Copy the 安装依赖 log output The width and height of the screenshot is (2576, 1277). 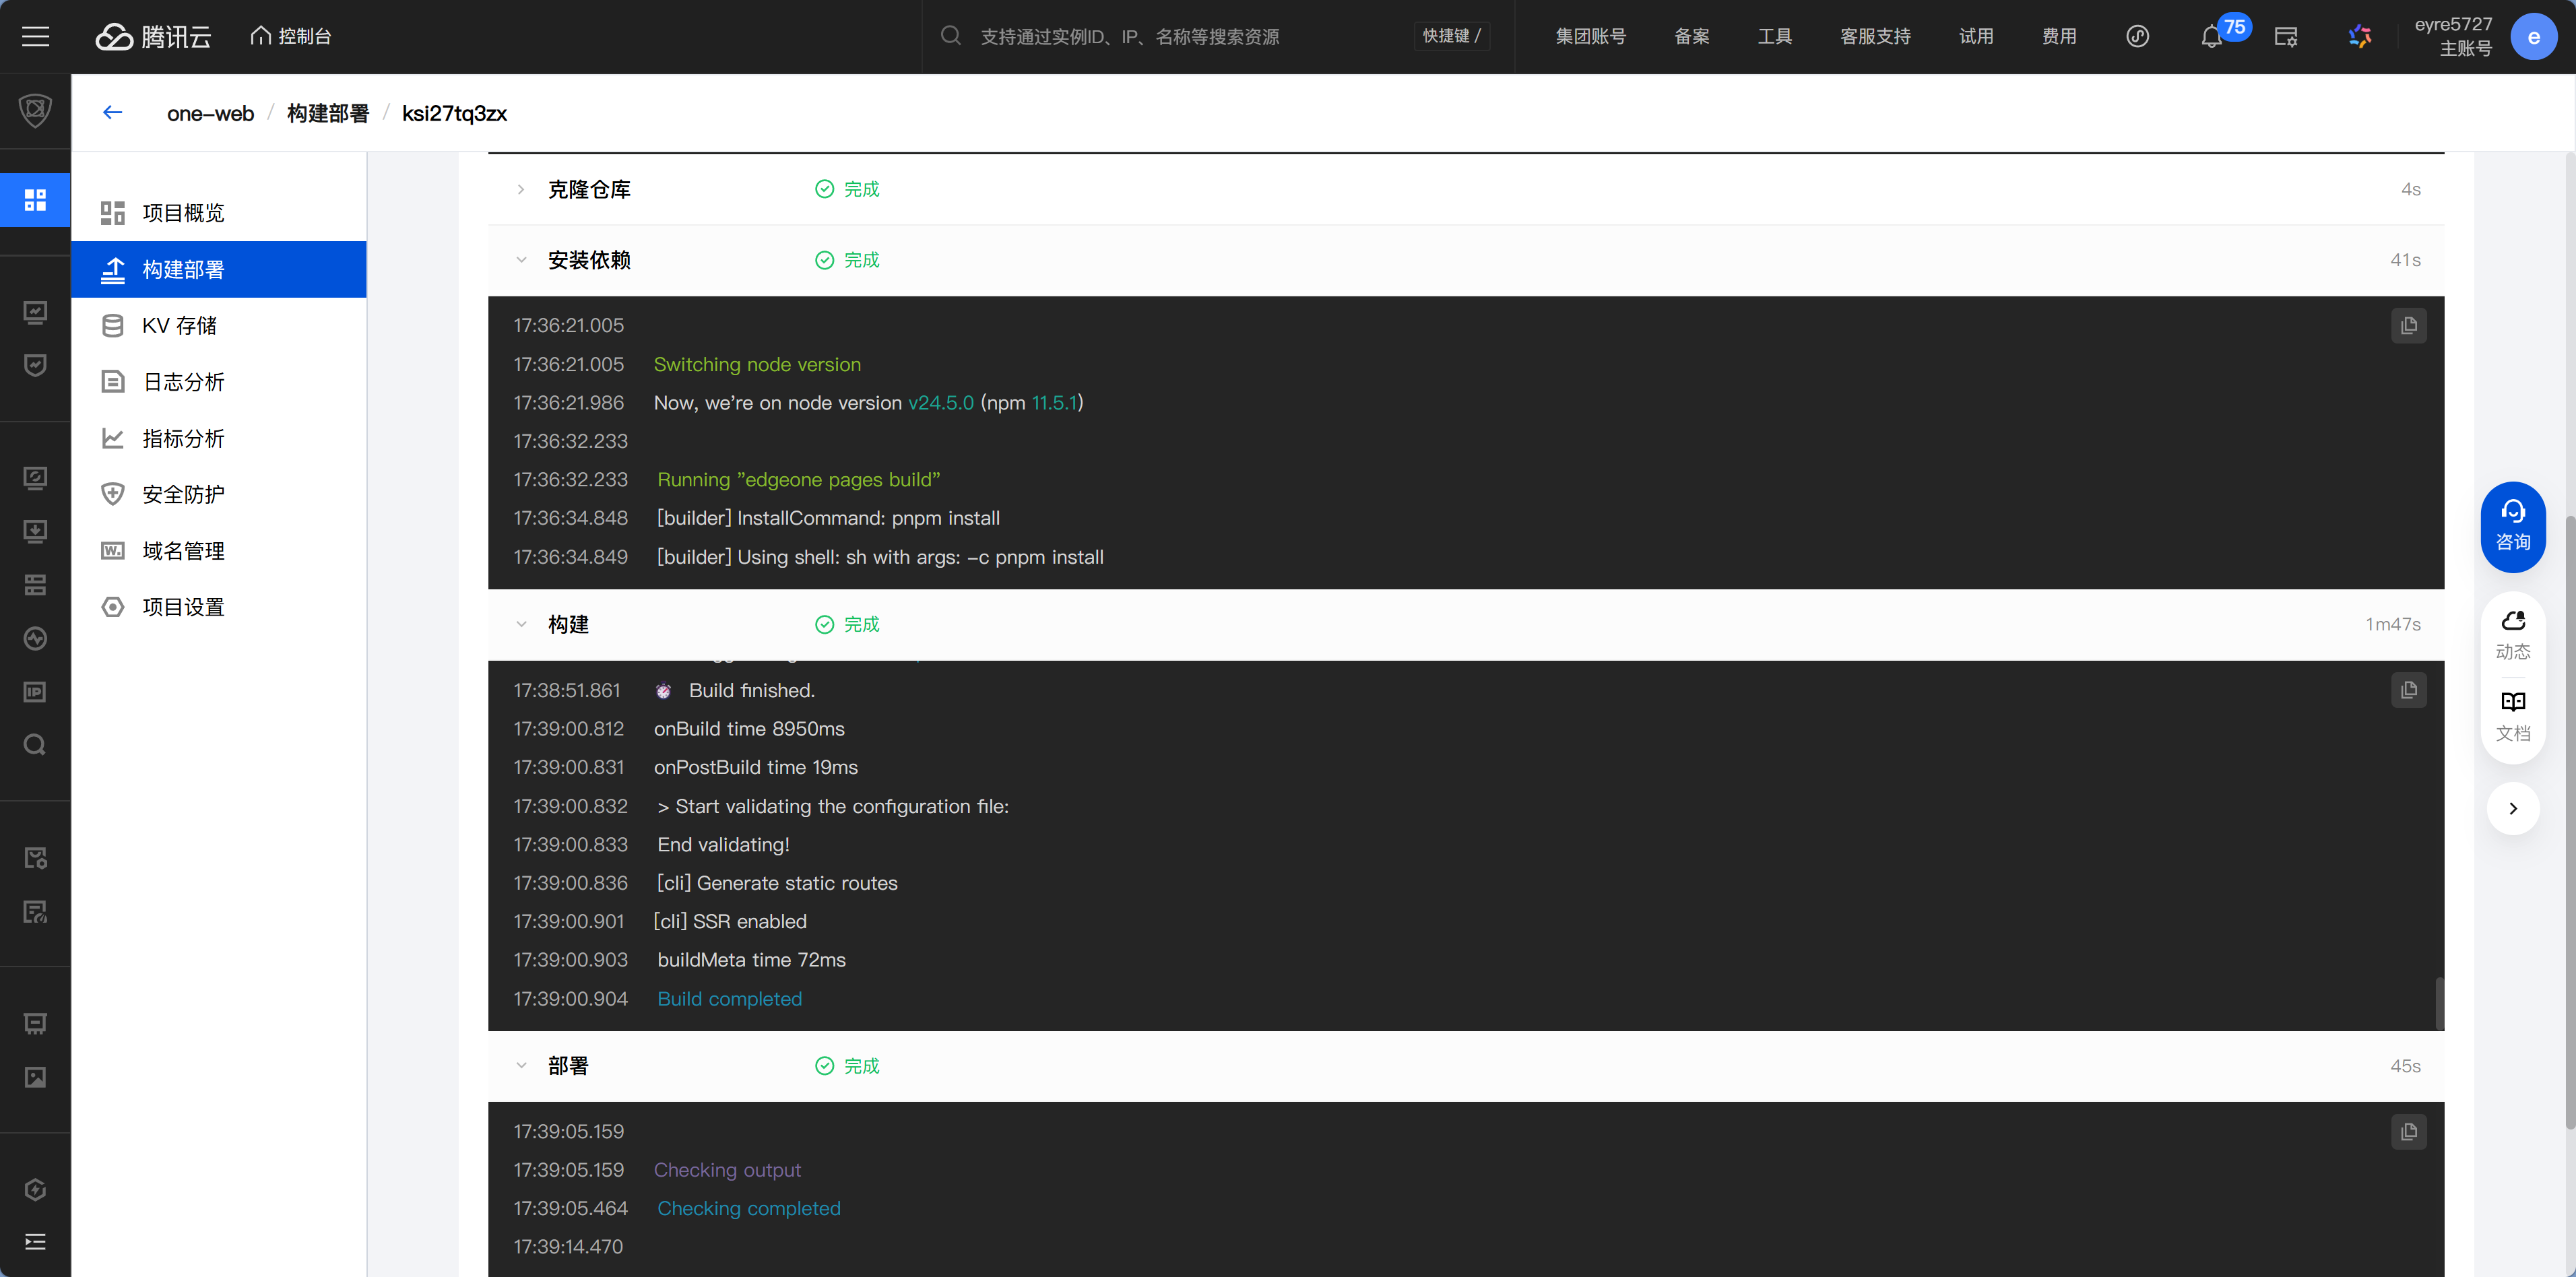(2408, 325)
